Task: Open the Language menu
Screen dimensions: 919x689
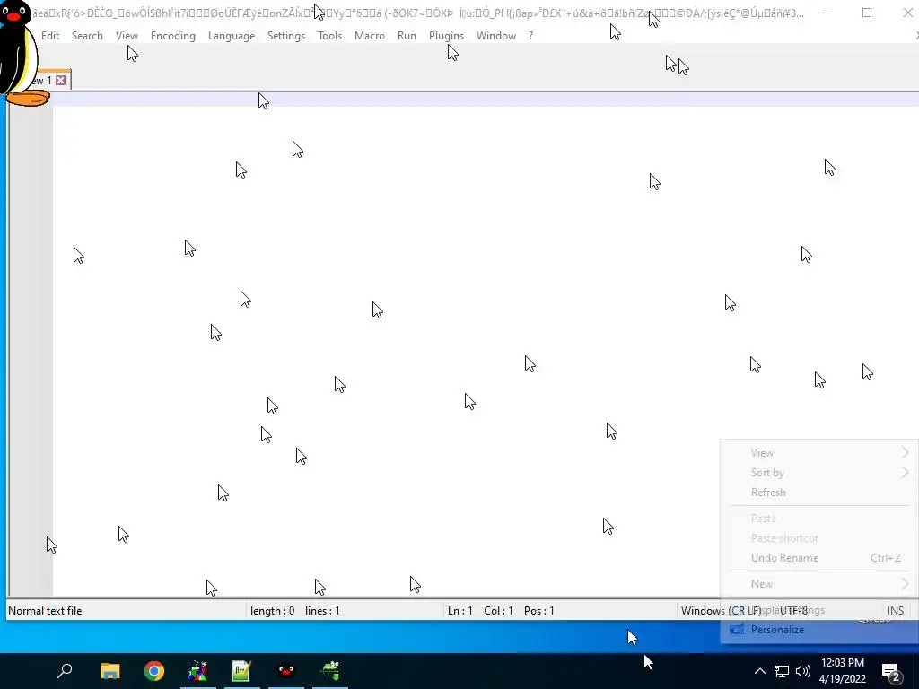Action: [x=232, y=36]
